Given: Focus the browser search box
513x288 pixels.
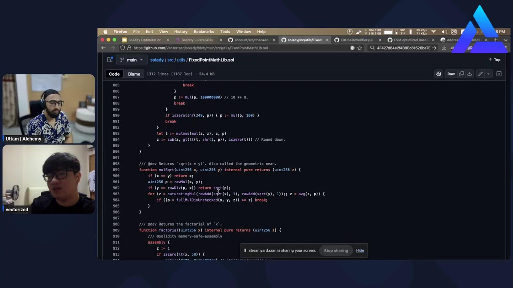Looking at the screenshot, I should [403, 48].
